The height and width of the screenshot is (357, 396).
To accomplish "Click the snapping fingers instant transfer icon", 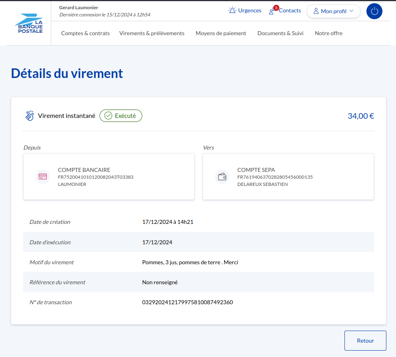I will [30, 116].
